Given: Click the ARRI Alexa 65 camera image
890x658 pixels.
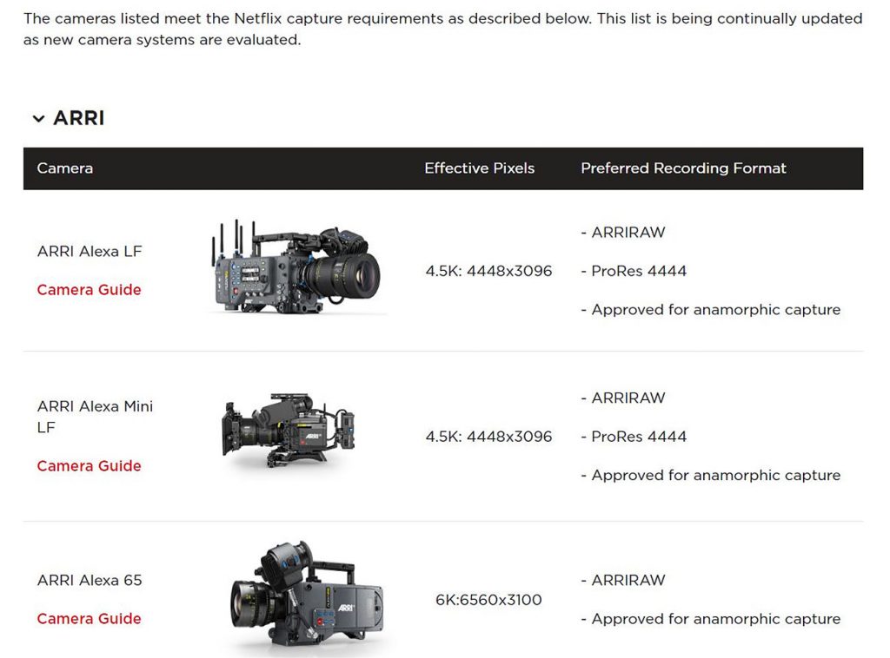Looking at the screenshot, I should [307, 595].
